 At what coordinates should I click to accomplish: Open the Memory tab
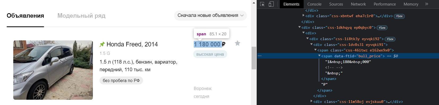pos(411,4)
